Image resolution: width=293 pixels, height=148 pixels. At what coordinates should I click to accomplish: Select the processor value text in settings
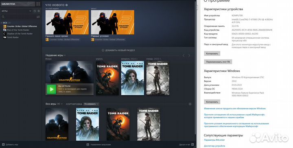pos(252,21)
